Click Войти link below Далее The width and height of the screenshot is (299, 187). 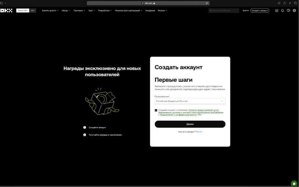pos(199,132)
